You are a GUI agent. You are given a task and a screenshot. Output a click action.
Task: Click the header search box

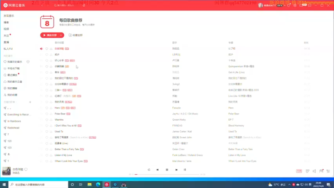pyautogui.click(x=66, y=5)
